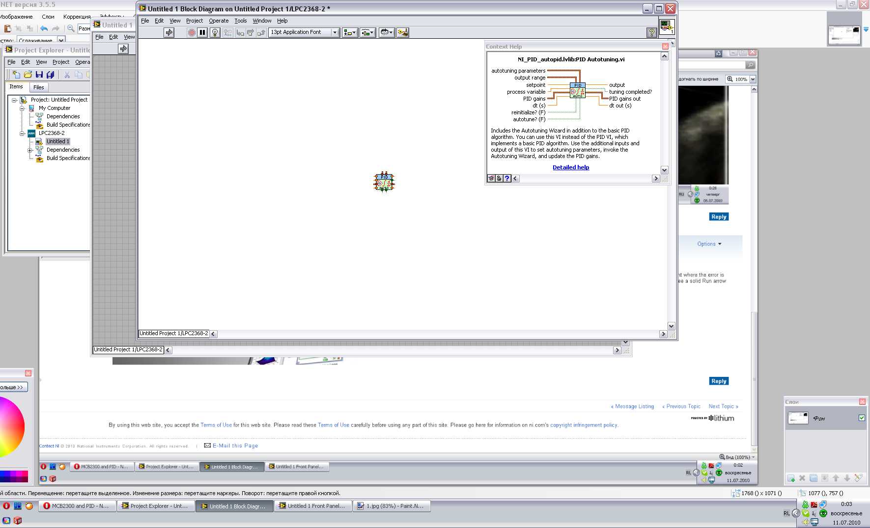The height and width of the screenshot is (528, 870).
Task: Click Layer Properties icon in layers panel
Action: click(858, 478)
